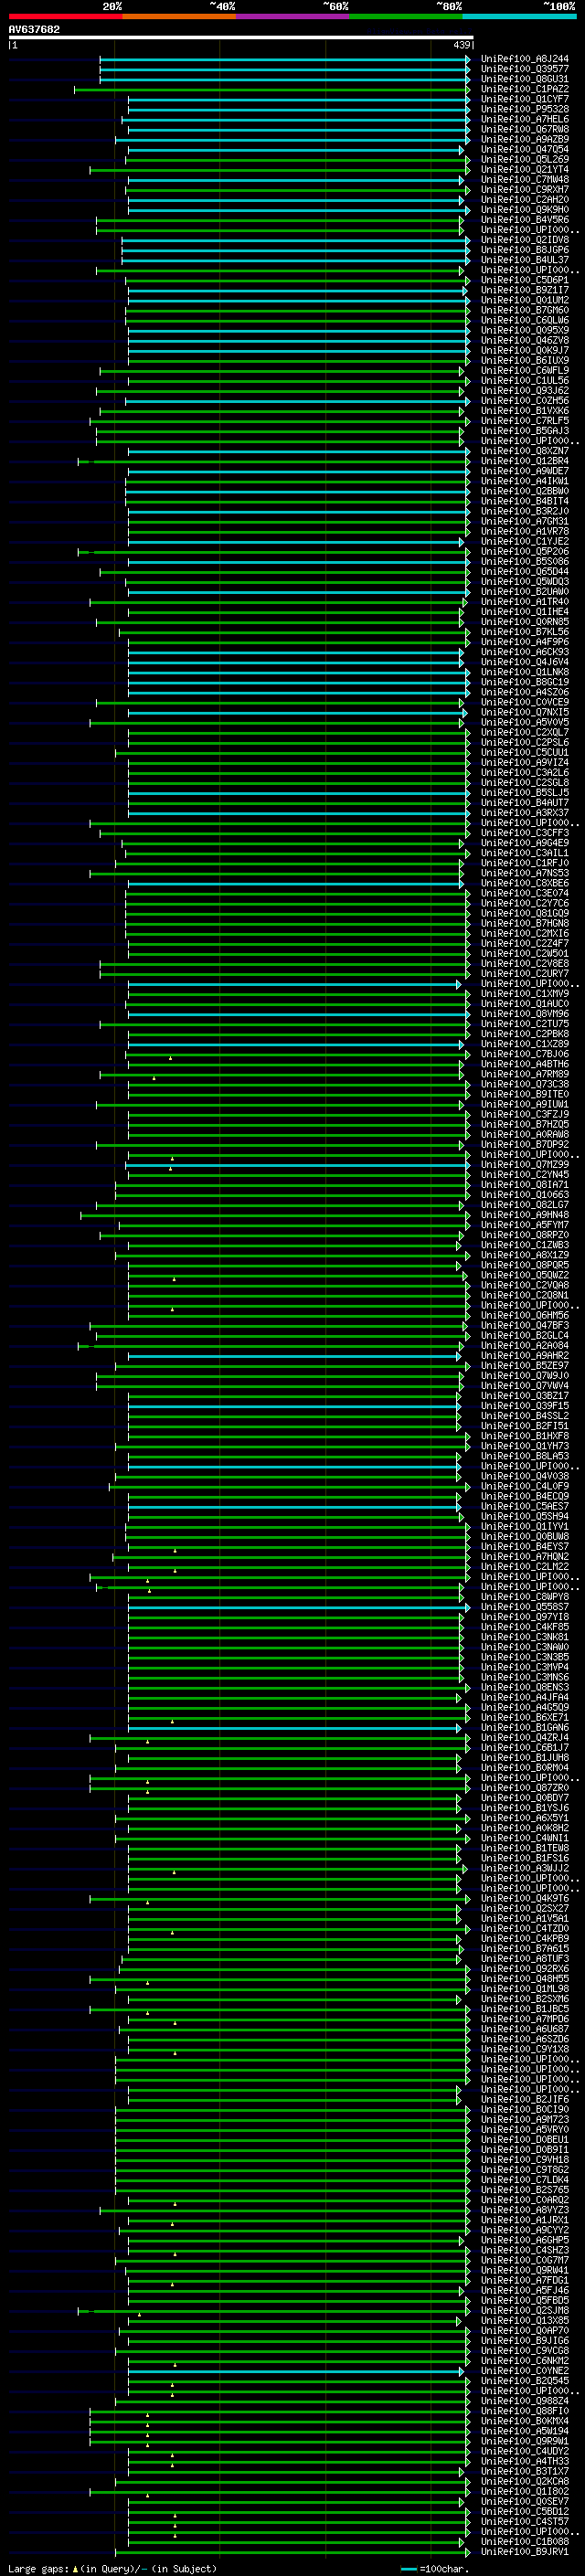The height and width of the screenshot is (2576, 585).
Task: Open hit UniRef100_A8J244
Action: coord(525,59)
